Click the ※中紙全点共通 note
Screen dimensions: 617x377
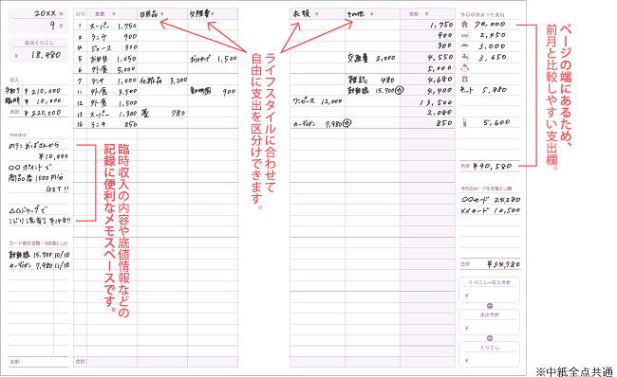point(575,371)
